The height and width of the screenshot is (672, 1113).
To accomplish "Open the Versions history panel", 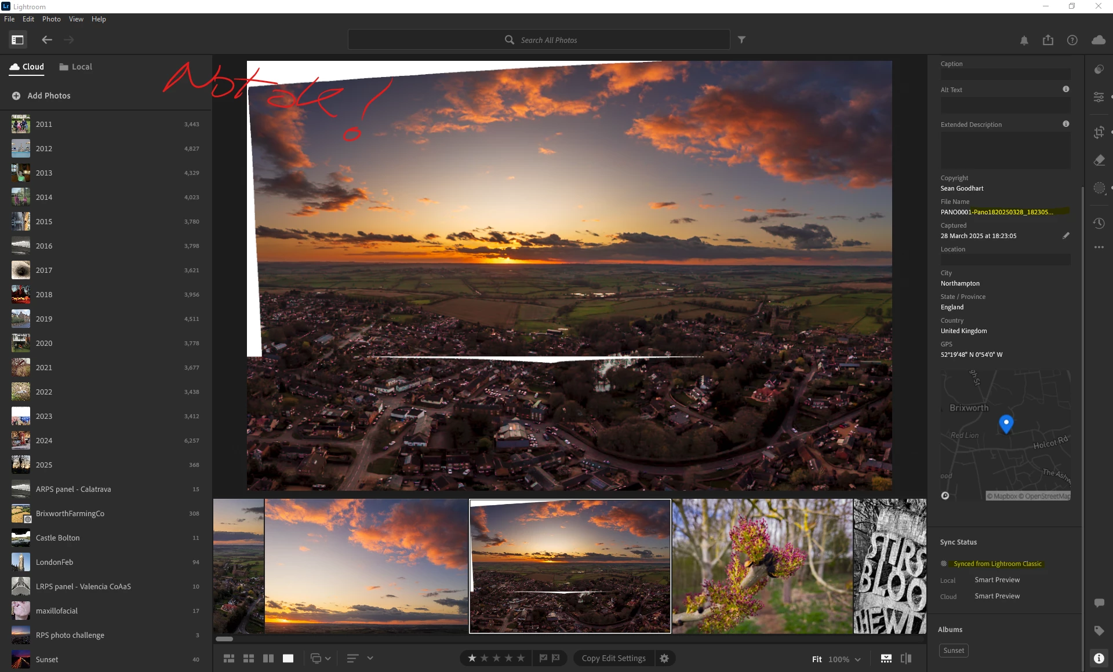I will 1099,223.
